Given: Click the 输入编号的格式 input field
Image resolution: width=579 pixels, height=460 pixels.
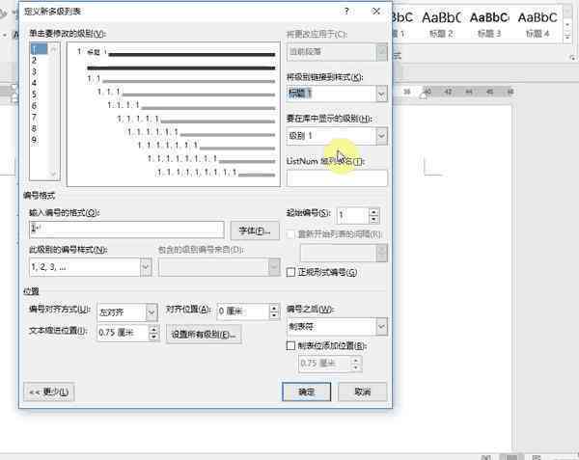Looking at the screenshot, I should click(126, 230).
